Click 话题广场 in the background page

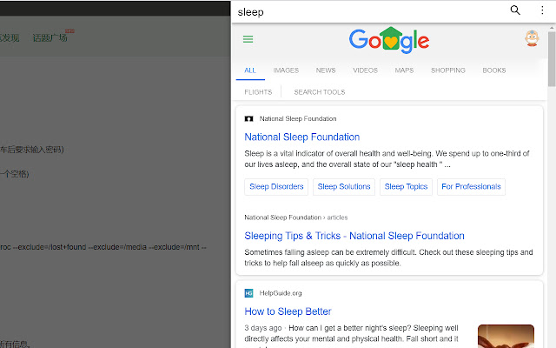(50, 37)
